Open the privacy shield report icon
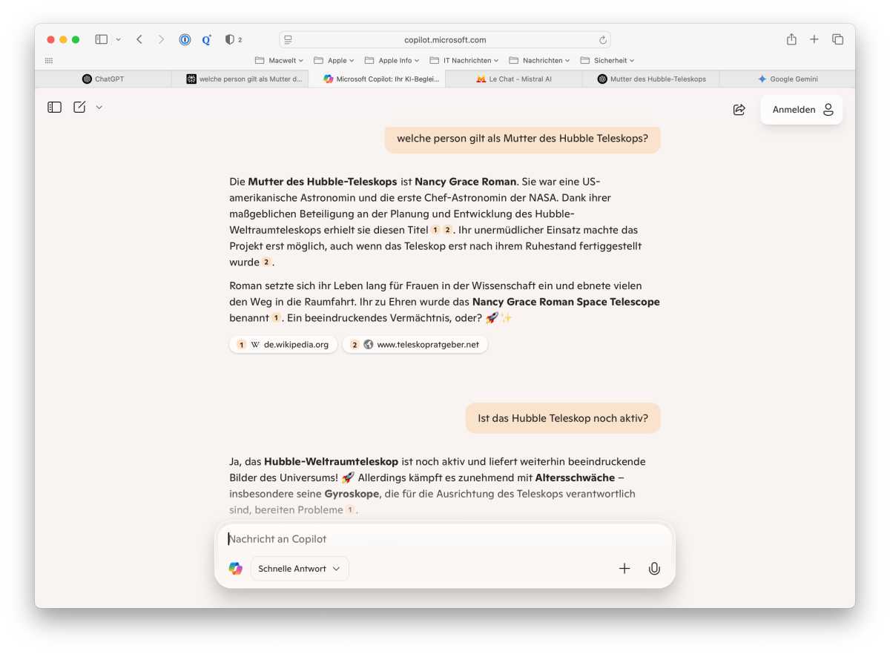This screenshot has height=654, width=890. point(230,39)
